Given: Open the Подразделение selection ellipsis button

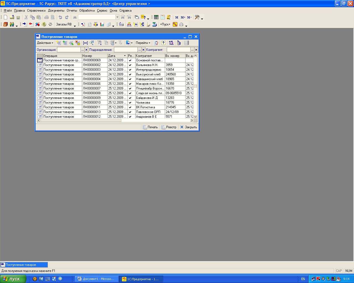Looking at the screenshot, I should tap(140, 50).
